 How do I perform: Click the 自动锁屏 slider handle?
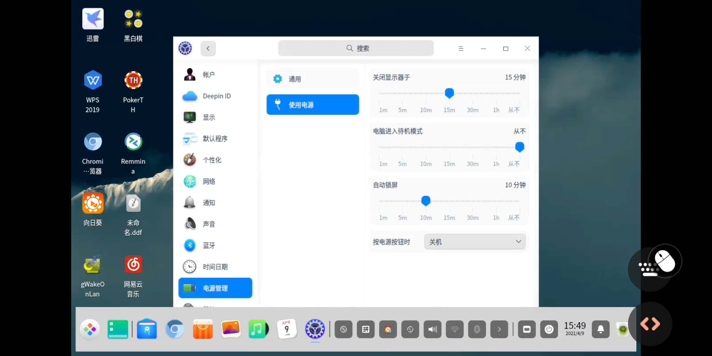[426, 200]
